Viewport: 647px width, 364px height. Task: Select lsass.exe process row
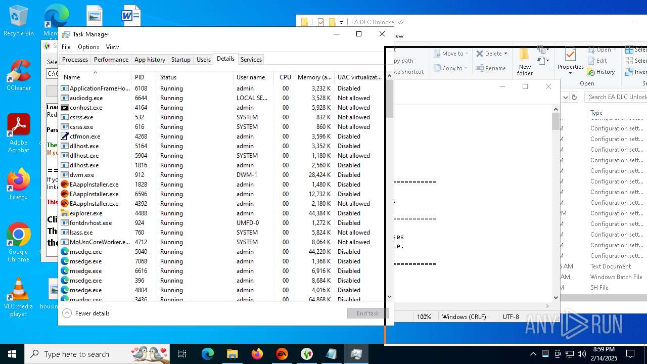coord(221,233)
